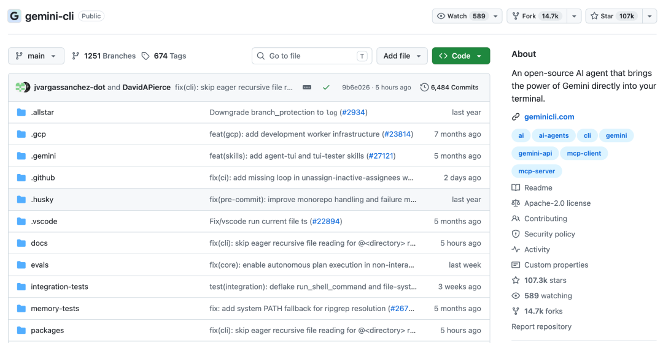Image resolution: width=663 pixels, height=343 pixels.
Task: Open the Contributing link in About
Action: click(546, 219)
